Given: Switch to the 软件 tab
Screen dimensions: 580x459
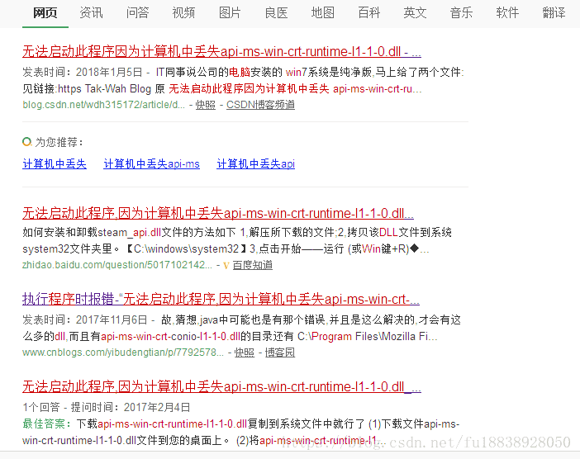Looking at the screenshot, I should click(507, 13).
